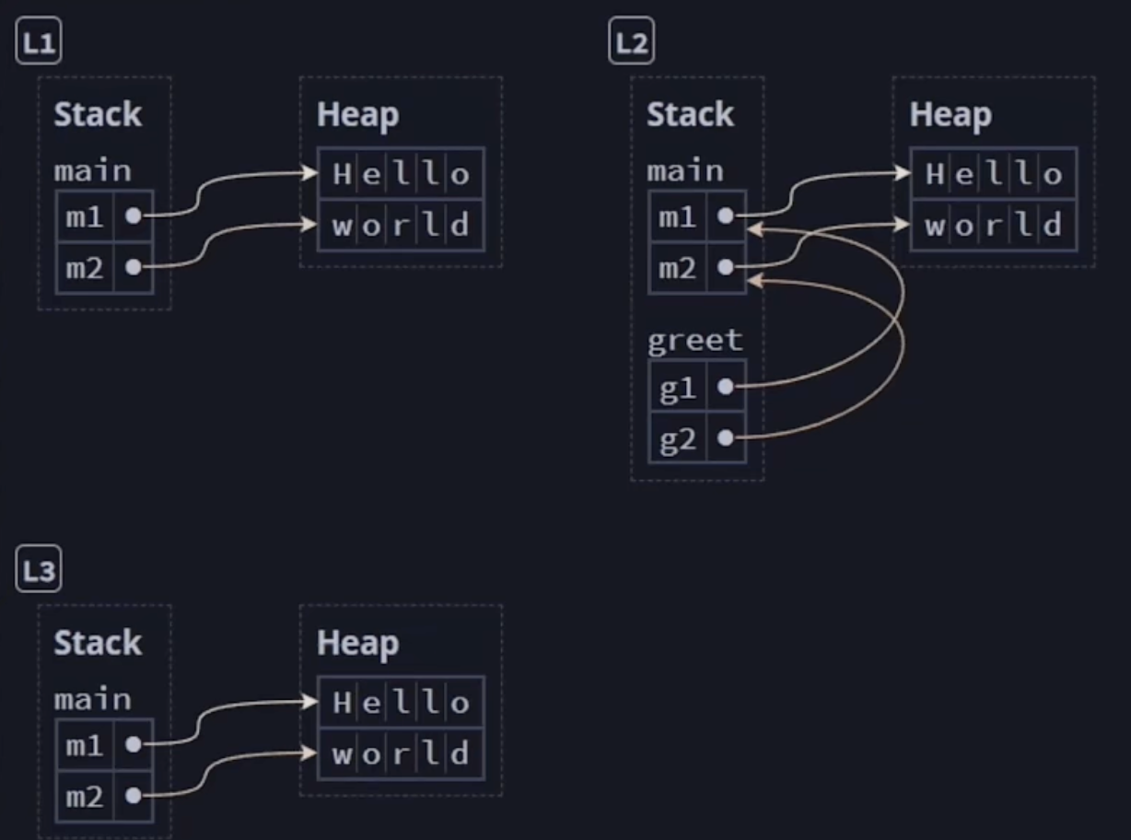Click the L3 diagram label badge
This screenshot has height=840, width=1131.
(x=39, y=572)
